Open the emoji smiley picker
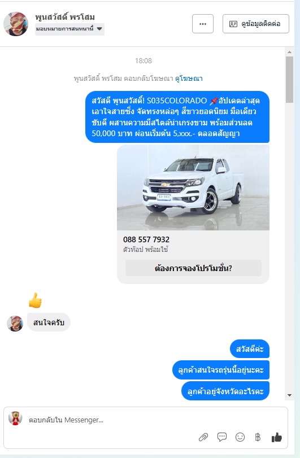Screen dimensions: 300x458 (x=240, y=437)
